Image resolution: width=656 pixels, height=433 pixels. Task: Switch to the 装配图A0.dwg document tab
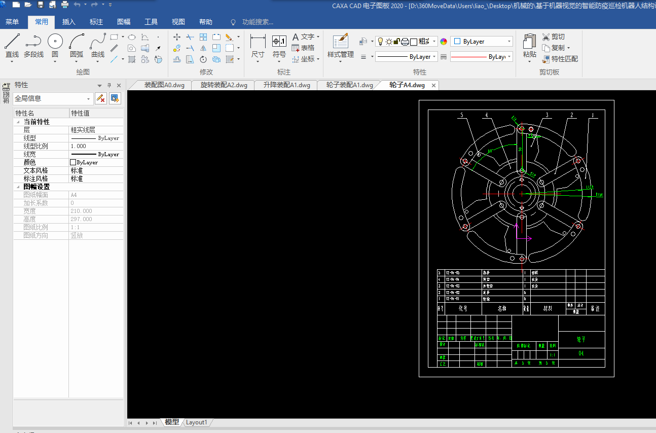click(x=164, y=85)
